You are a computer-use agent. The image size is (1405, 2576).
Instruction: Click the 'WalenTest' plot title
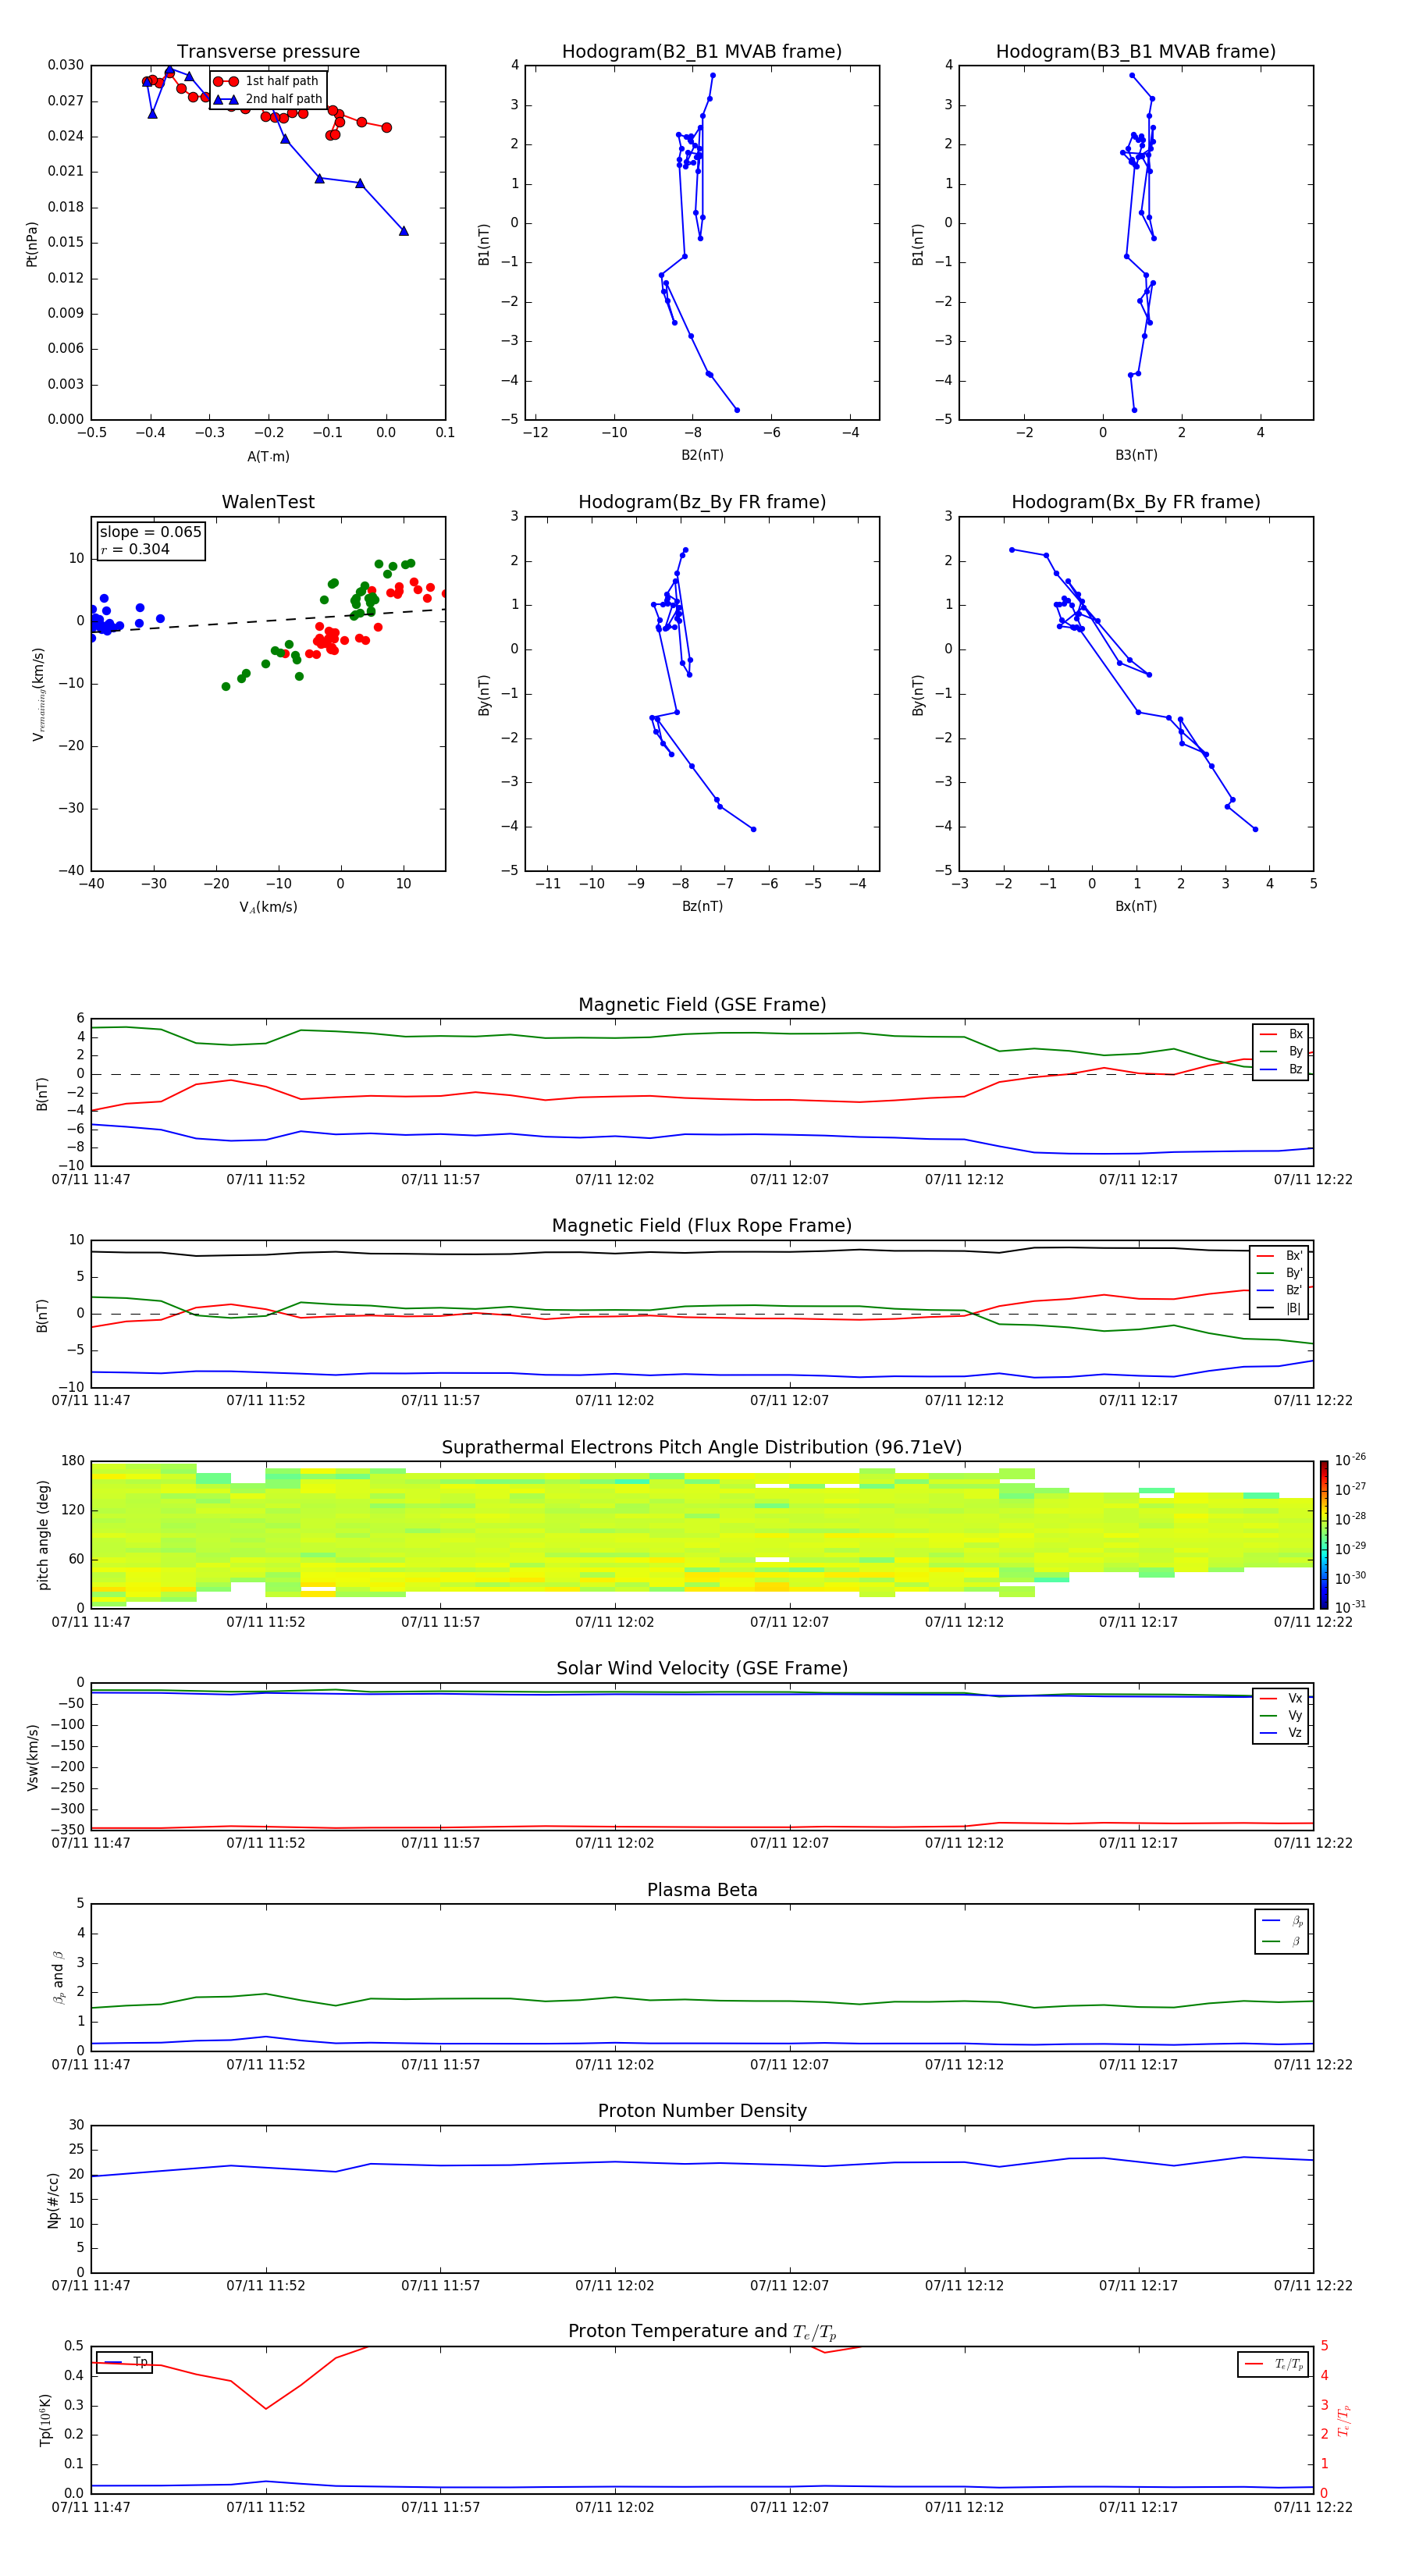pos(268,502)
